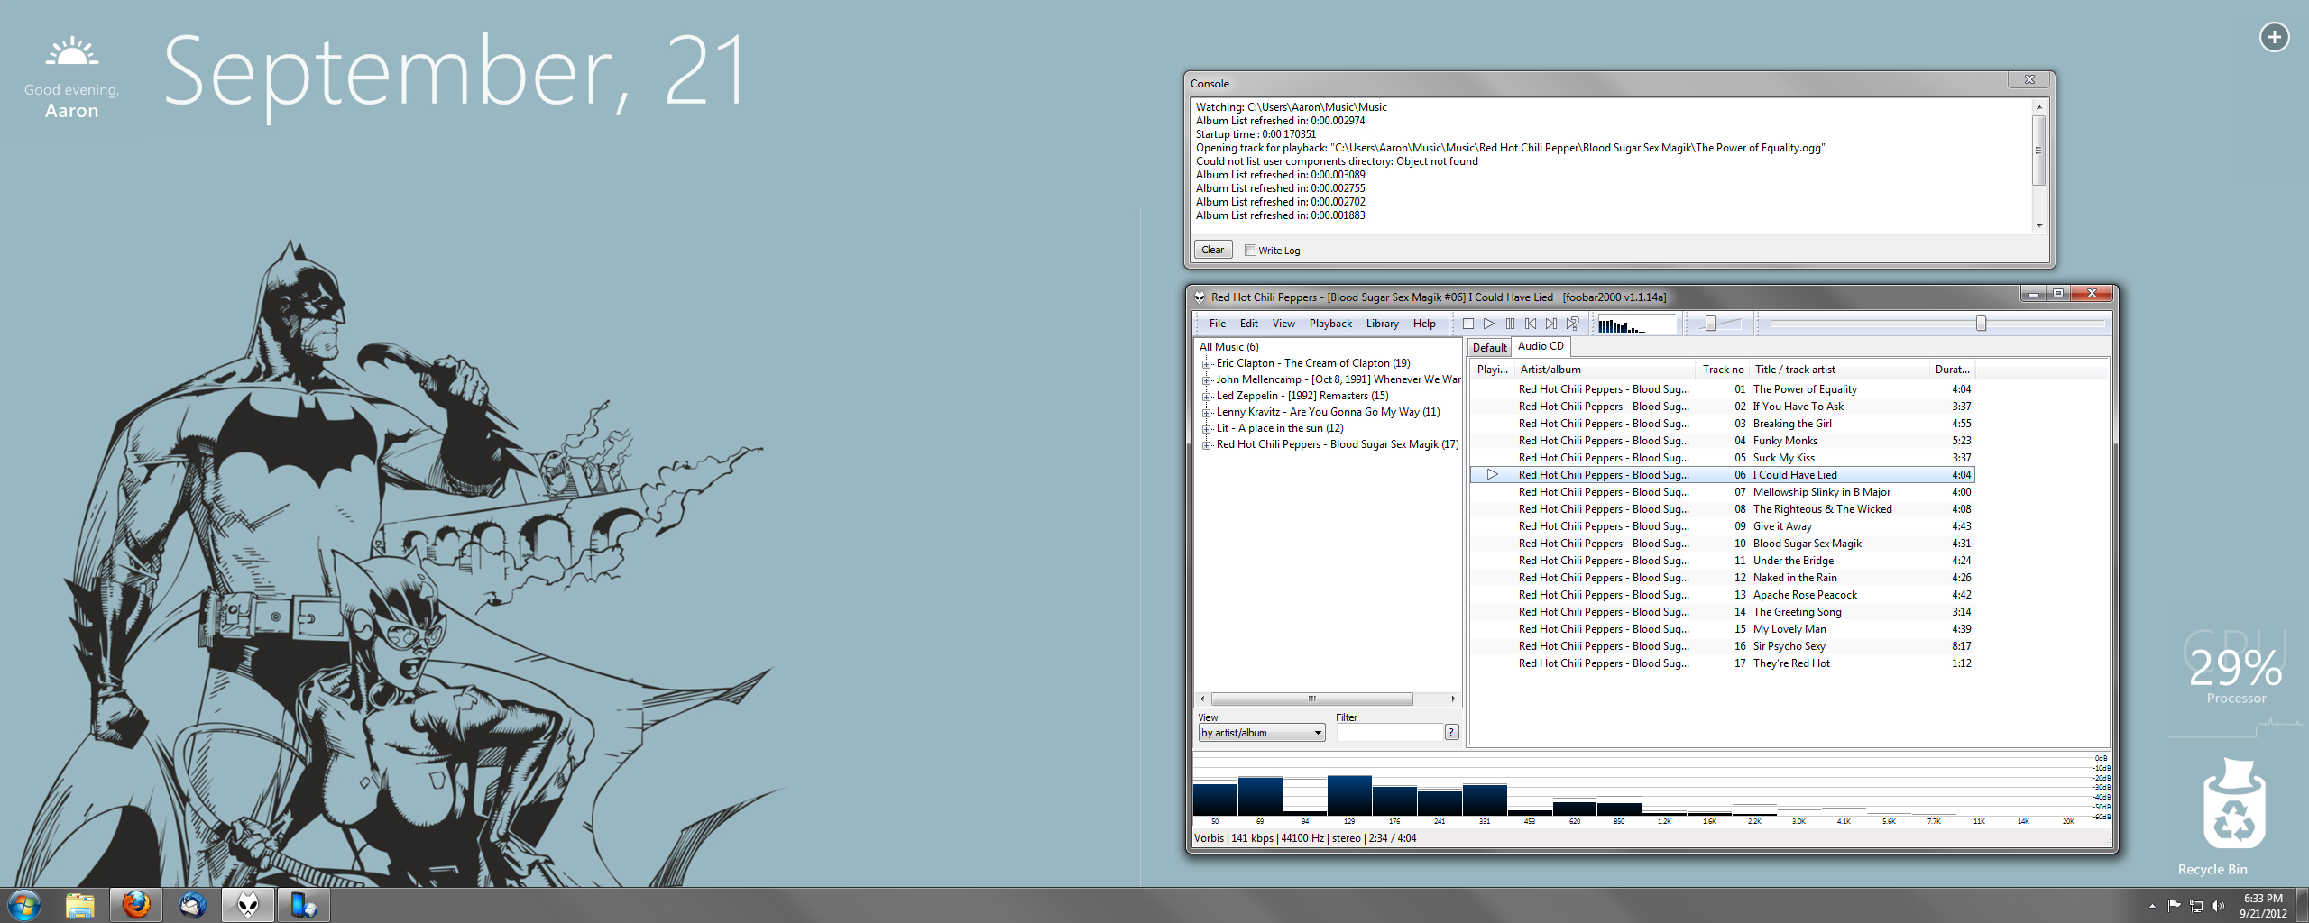This screenshot has width=2309, height=923.
Task: Launch Firefox from the taskbar
Action: (136, 905)
